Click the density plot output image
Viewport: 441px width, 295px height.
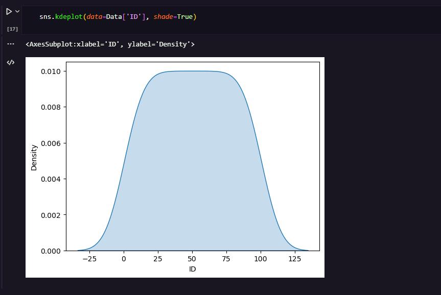tap(175, 167)
